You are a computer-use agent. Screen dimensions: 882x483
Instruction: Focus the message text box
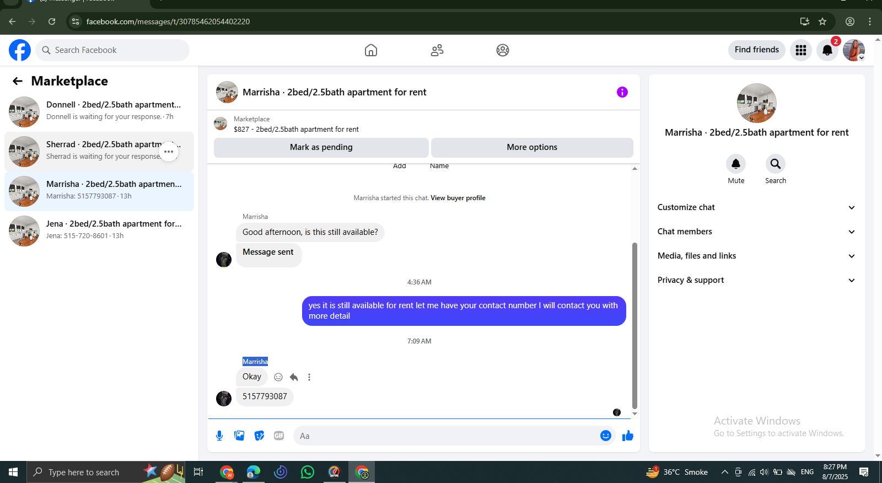[447, 436]
